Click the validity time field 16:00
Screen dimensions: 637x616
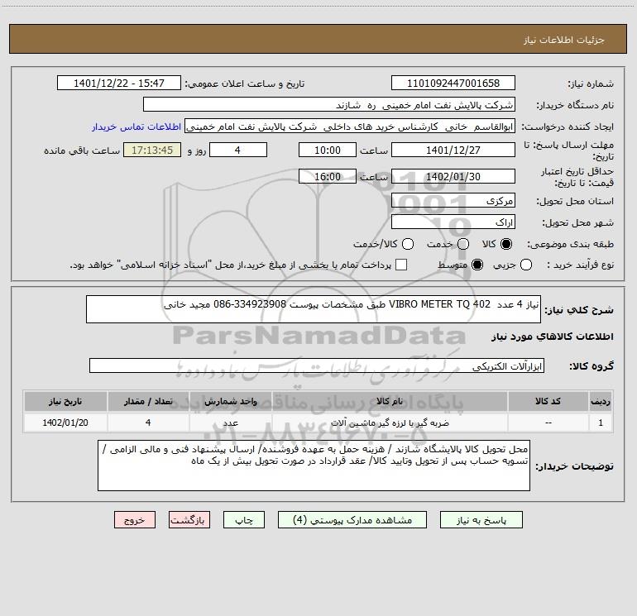click(x=328, y=176)
